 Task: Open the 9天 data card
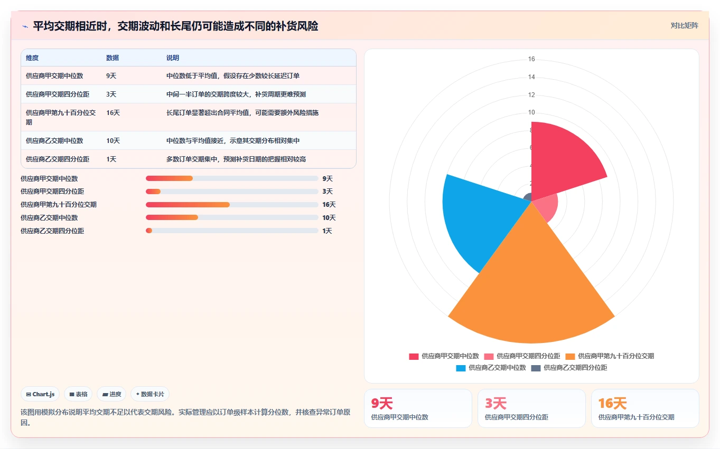coord(417,408)
